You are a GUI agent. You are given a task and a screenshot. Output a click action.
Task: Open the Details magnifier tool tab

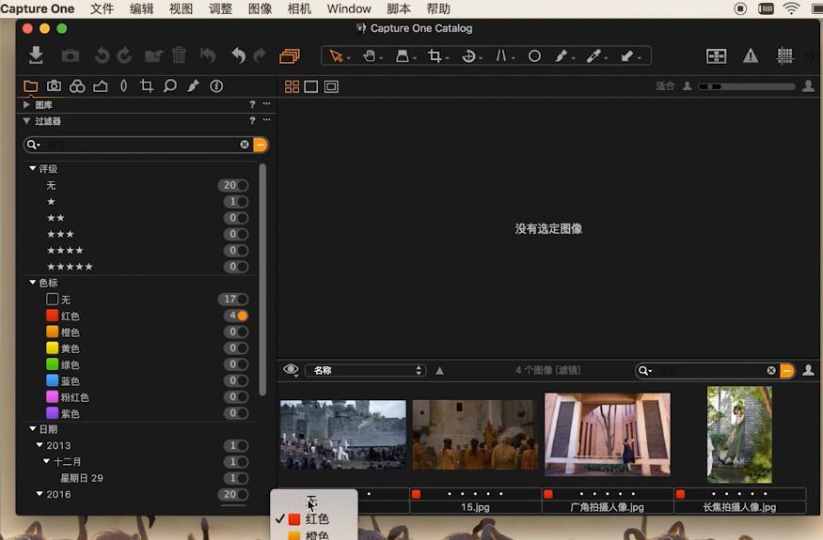click(169, 86)
